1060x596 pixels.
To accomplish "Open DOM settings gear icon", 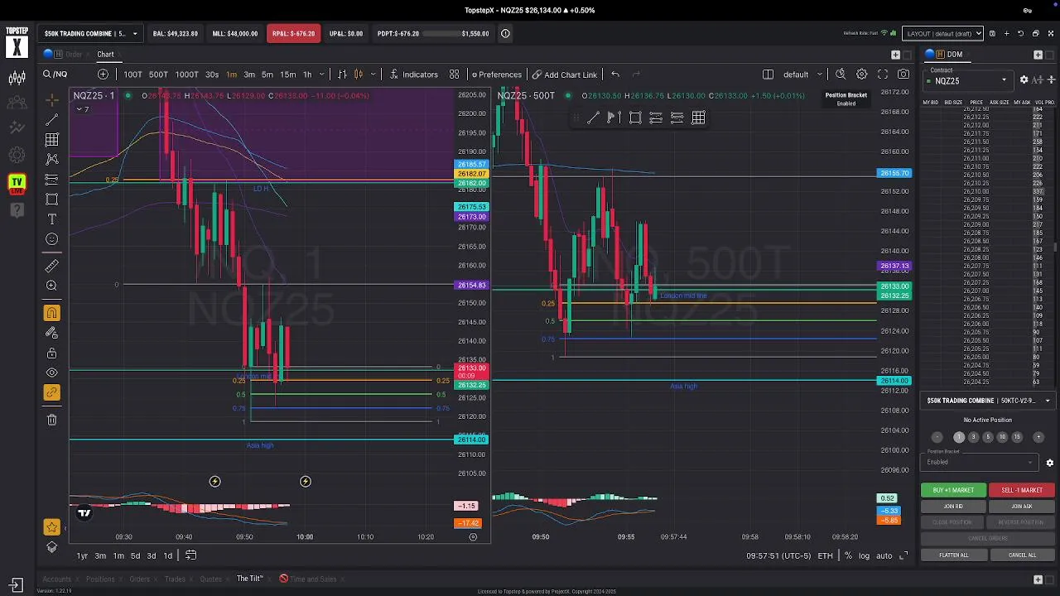I will [x=1024, y=80].
